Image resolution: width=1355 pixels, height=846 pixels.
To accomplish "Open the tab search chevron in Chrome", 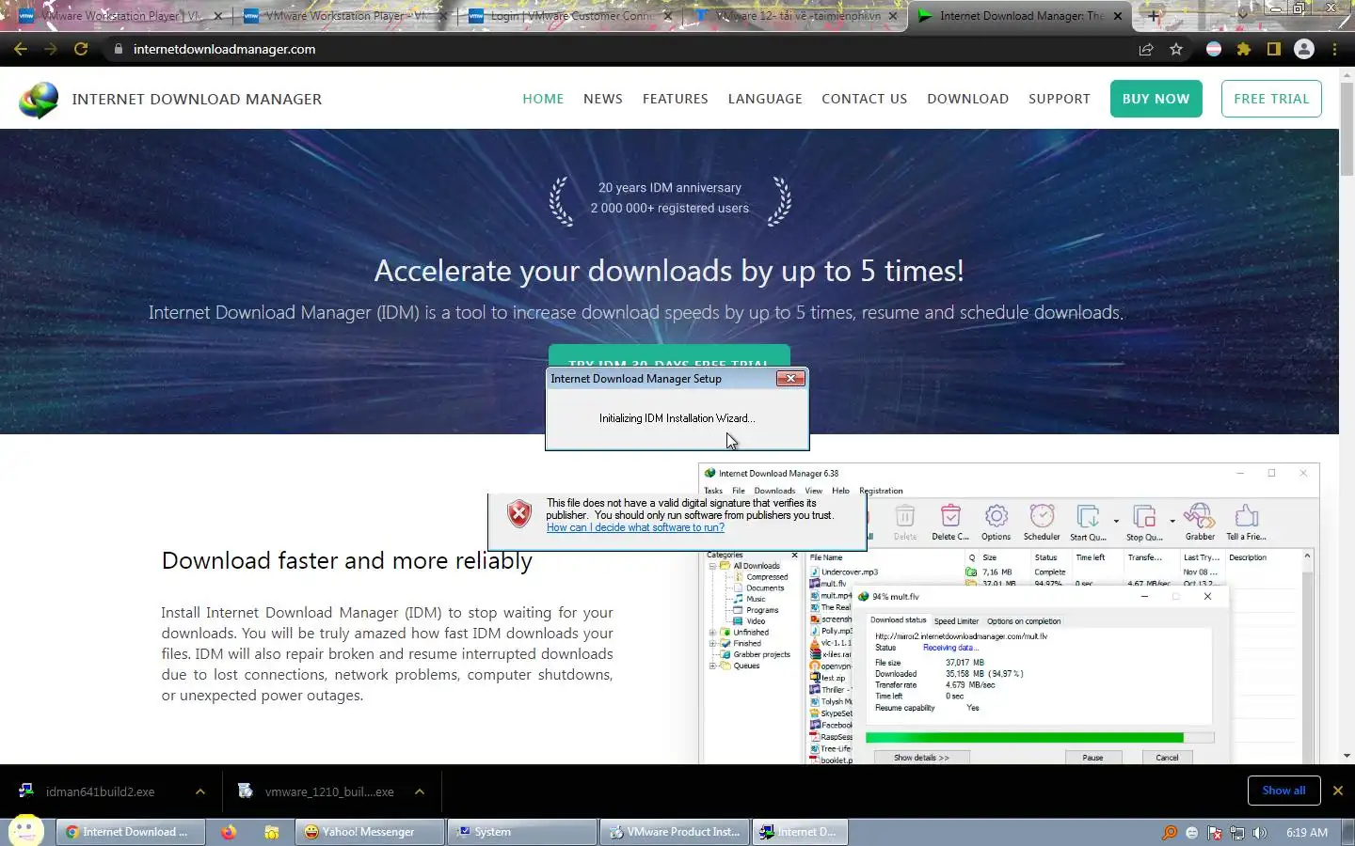I will pyautogui.click(x=1243, y=14).
